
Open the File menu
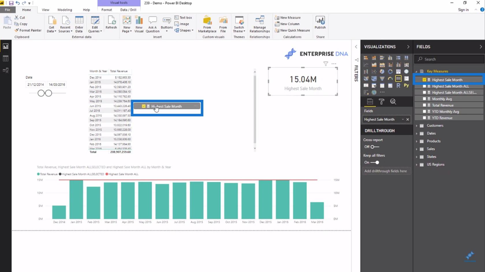coord(7,10)
